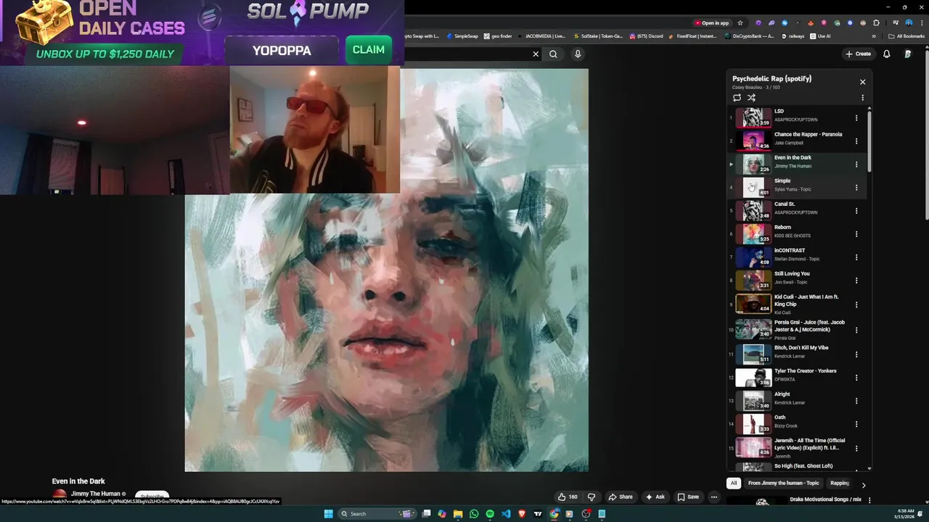
Task: Click Open in app in address bar
Action: pos(711,22)
